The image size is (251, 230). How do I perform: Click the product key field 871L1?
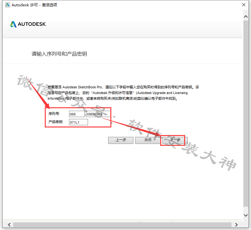pyautogui.click(x=79, y=122)
